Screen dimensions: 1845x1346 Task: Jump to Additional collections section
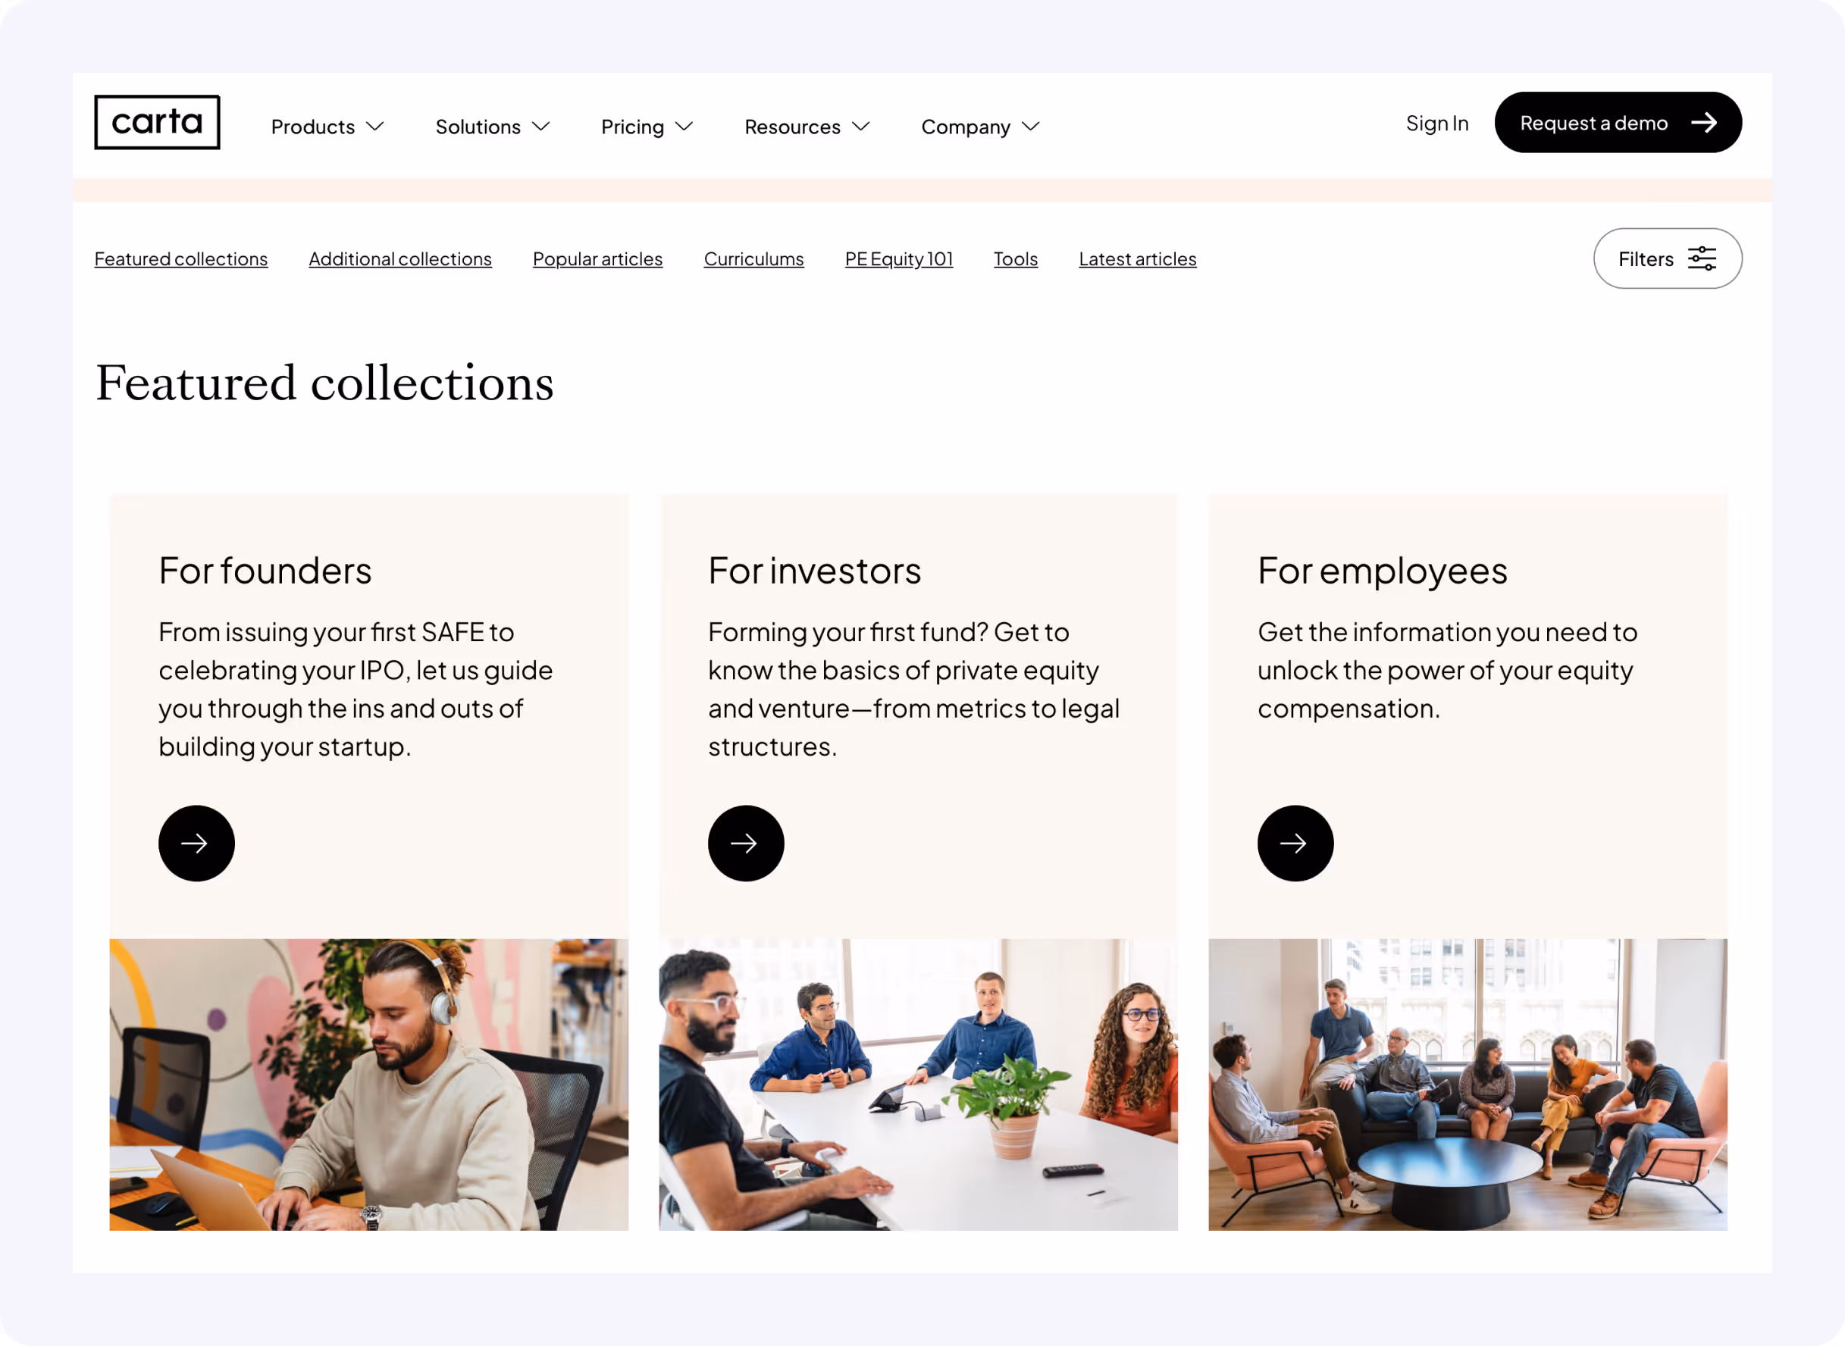400,258
